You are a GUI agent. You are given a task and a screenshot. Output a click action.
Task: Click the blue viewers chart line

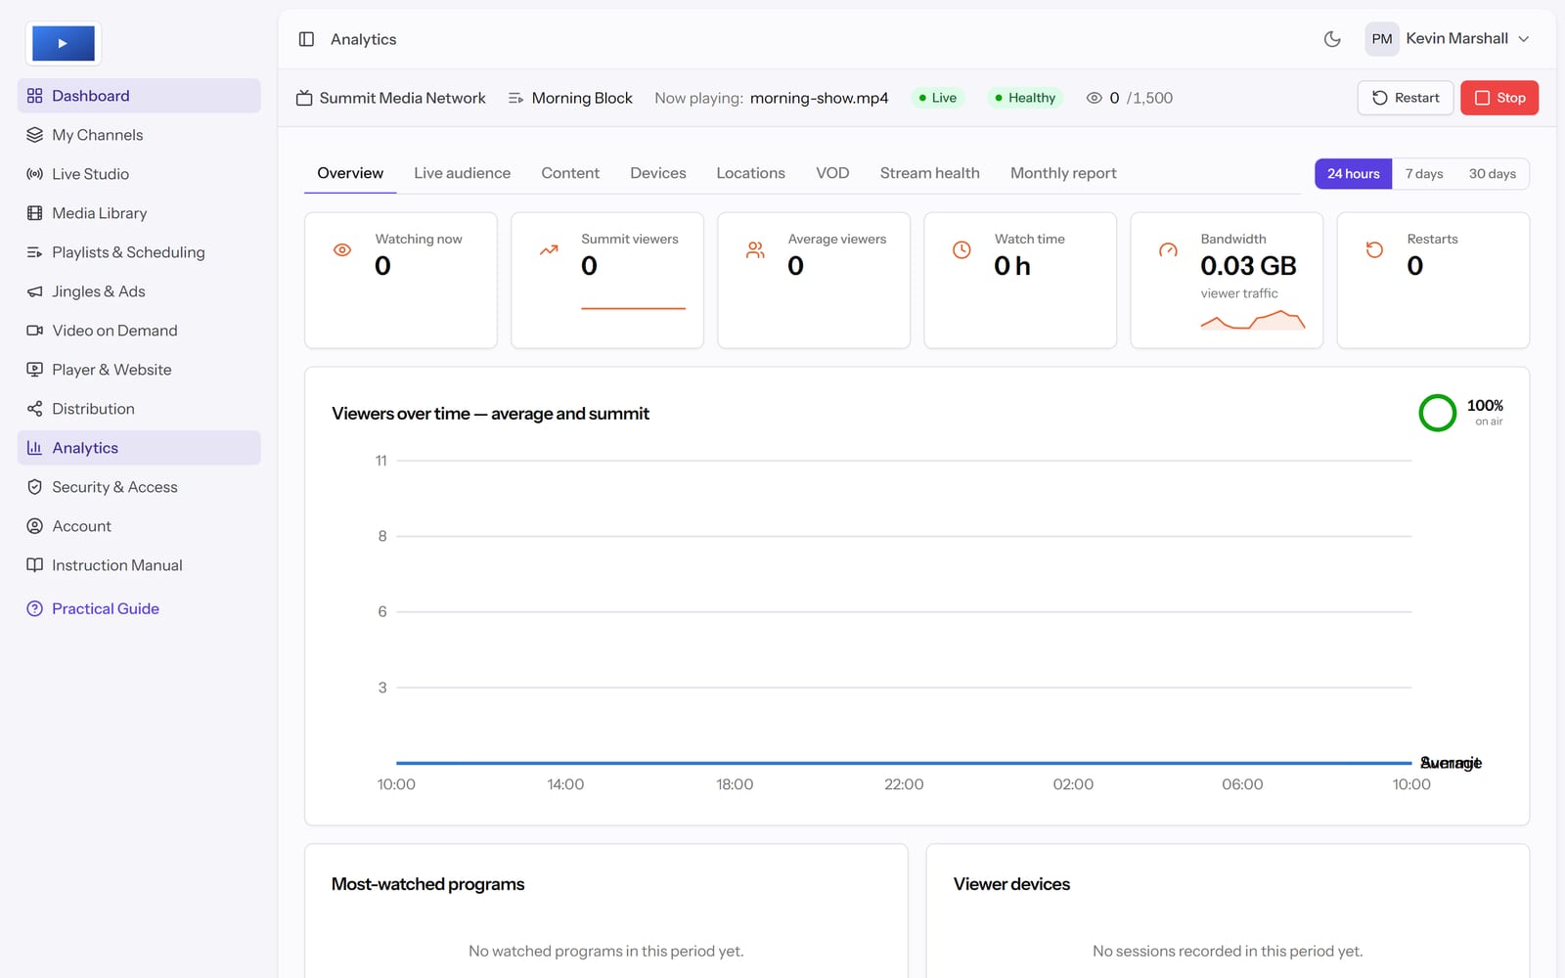point(904,763)
